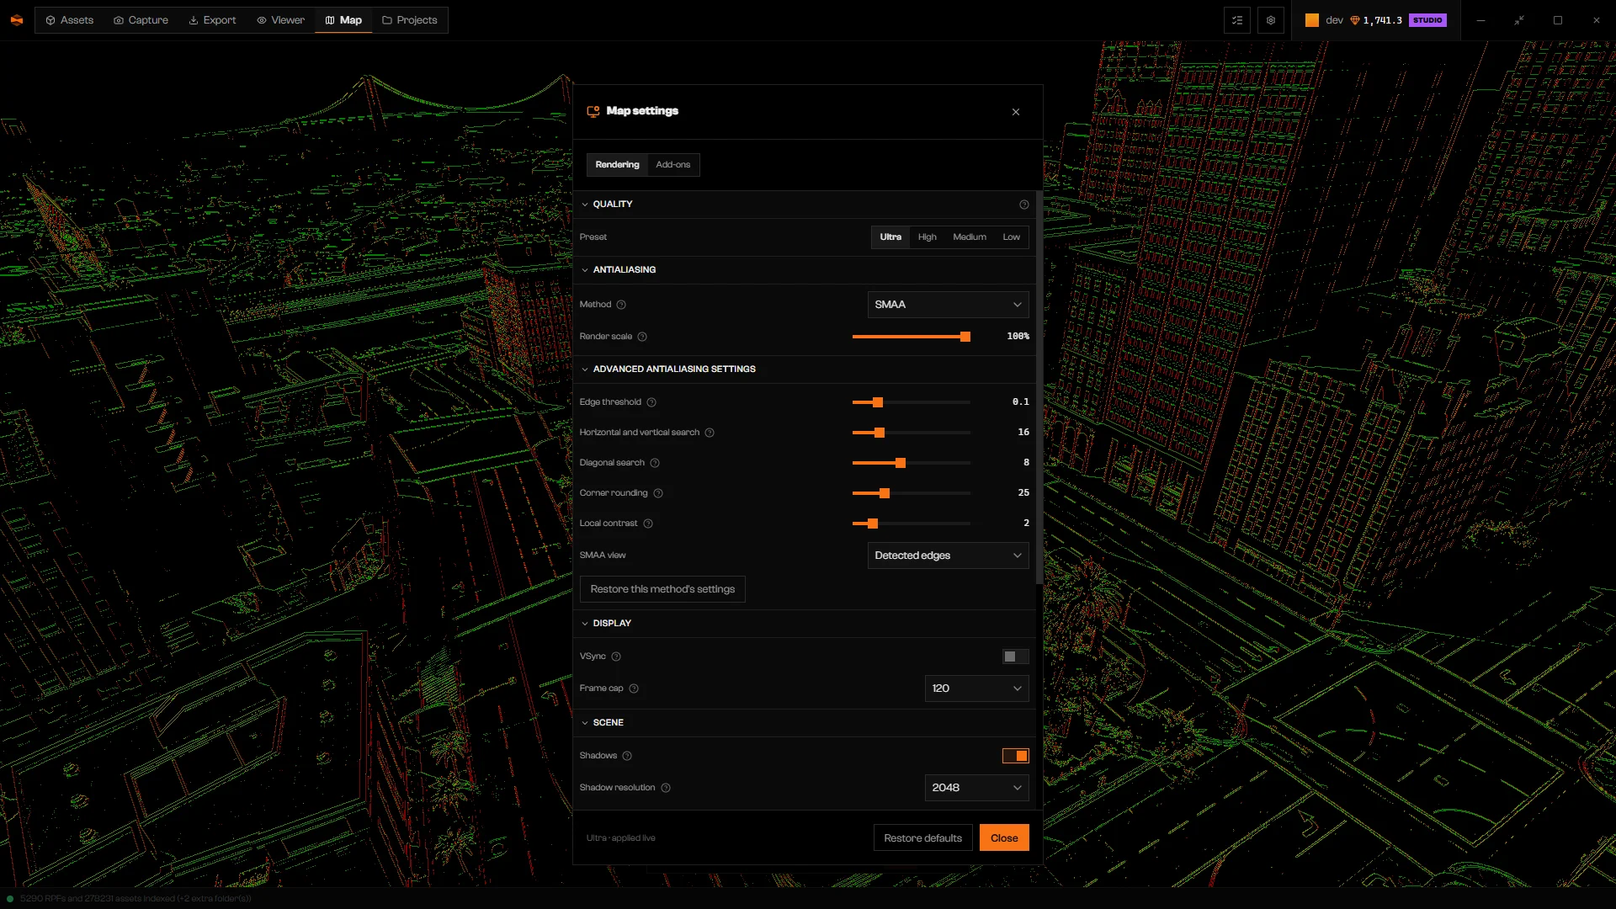Show help for antialiasing Method
The image size is (1616, 909).
[621, 305]
